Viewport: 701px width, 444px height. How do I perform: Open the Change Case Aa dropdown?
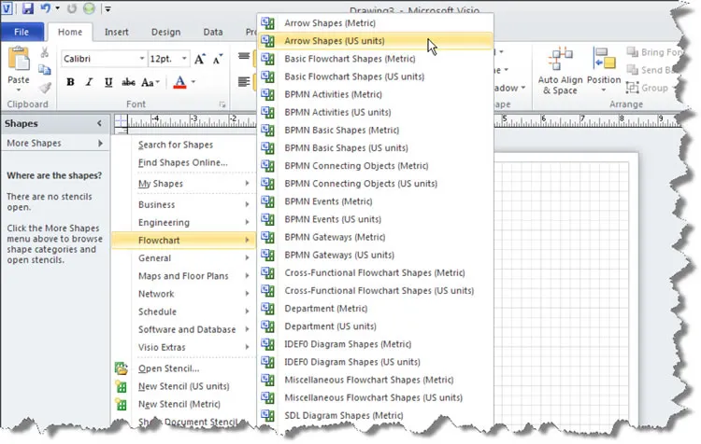click(150, 82)
